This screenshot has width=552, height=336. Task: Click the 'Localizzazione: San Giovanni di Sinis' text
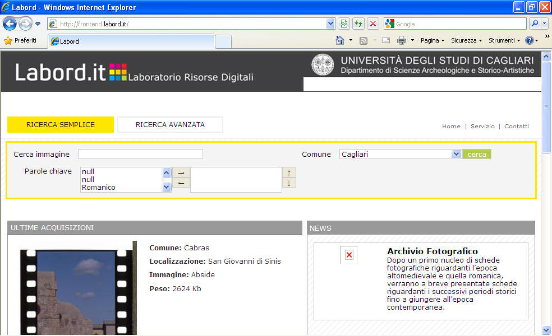[x=215, y=261]
